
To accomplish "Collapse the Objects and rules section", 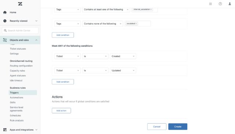I will coord(36,40).
